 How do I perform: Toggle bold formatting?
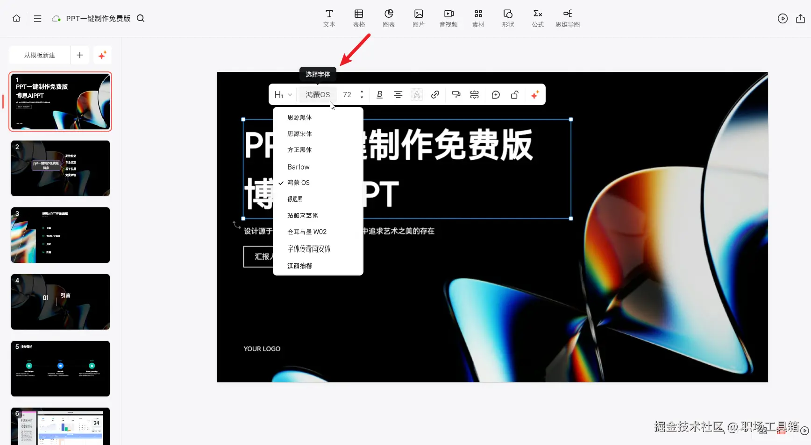pos(379,95)
